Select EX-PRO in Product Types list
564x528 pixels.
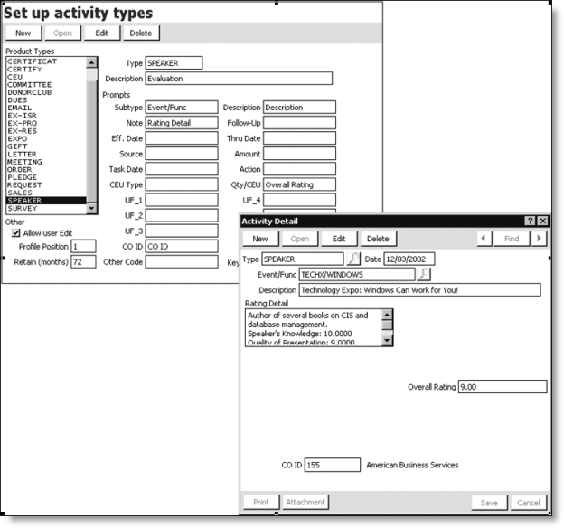coord(46,123)
